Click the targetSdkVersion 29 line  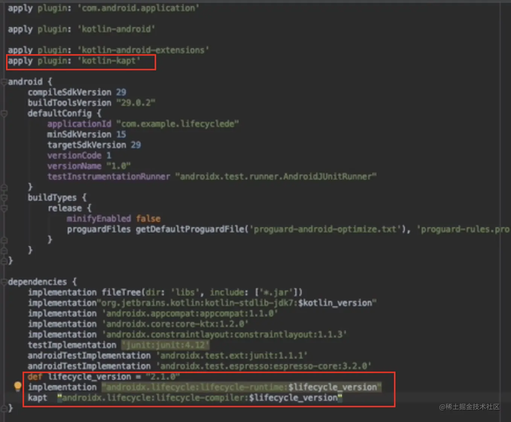(x=94, y=145)
